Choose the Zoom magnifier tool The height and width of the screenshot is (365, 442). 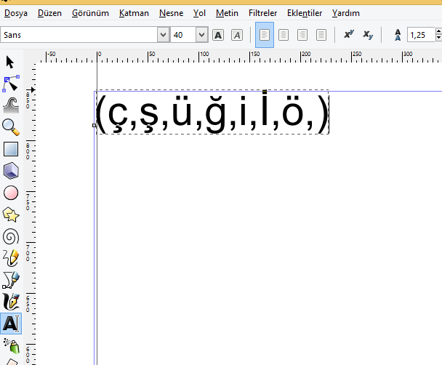pos(10,127)
